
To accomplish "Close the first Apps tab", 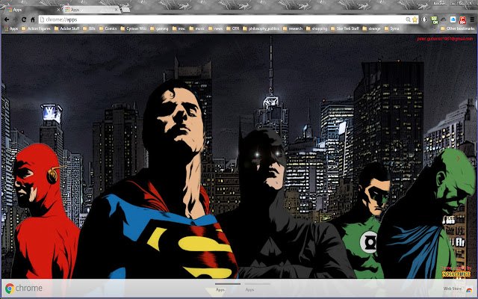I will [58, 10].
